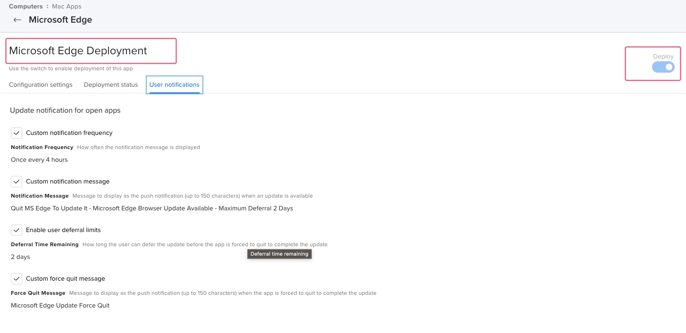Click the Quit MS Edge notification message text
This screenshot has height=333, width=686.
152,208
